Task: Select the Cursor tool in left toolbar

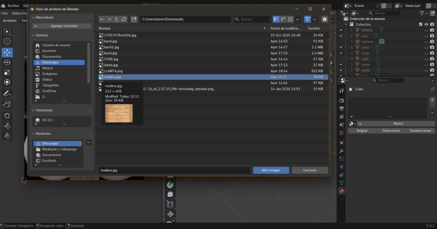Action: [x=7, y=41]
